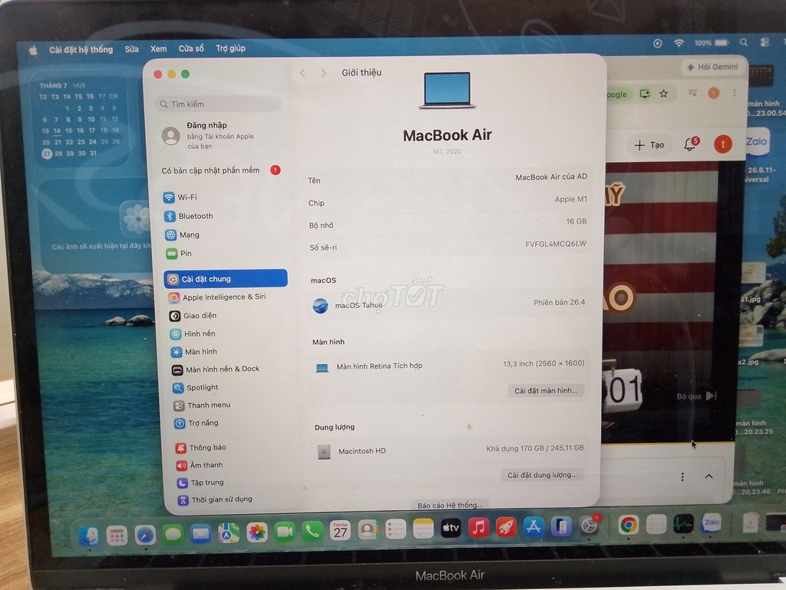
Task: Open Zalo in the Dock
Action: (711, 522)
